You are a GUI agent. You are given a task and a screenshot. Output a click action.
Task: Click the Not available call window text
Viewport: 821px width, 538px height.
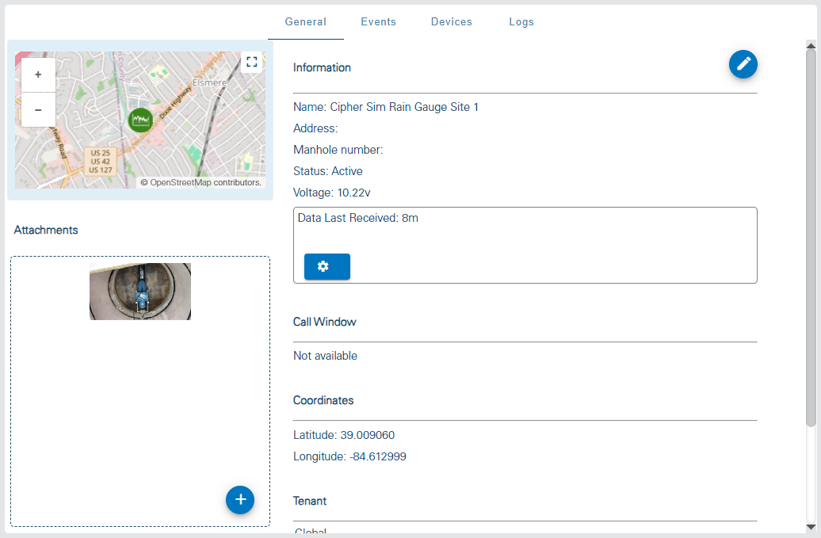point(325,356)
